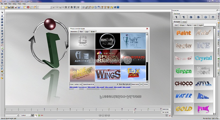
Task: Remove keyframe with red minus icon
Action: coord(42,115)
